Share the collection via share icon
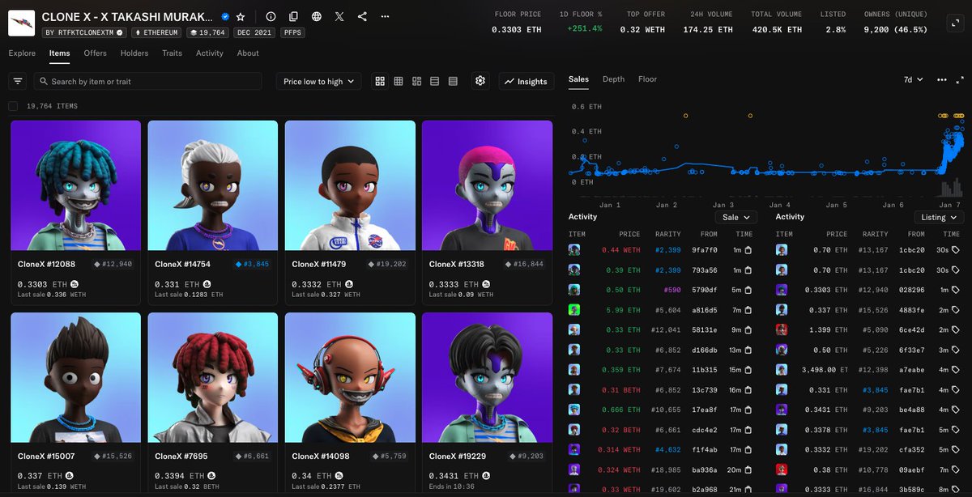The height and width of the screenshot is (497, 972). click(362, 16)
